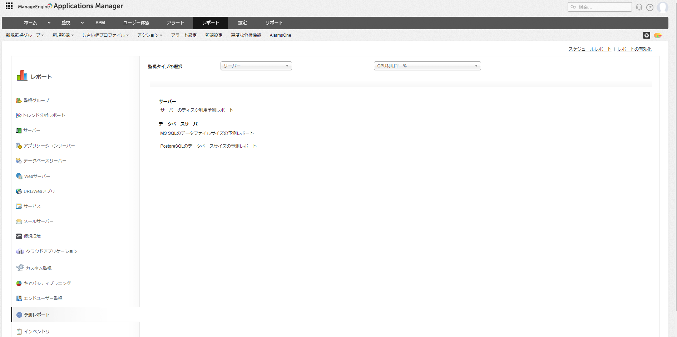Expand the 新規監視グループ dropdown menu
Screen dimensions: 677x337
(x=25, y=35)
